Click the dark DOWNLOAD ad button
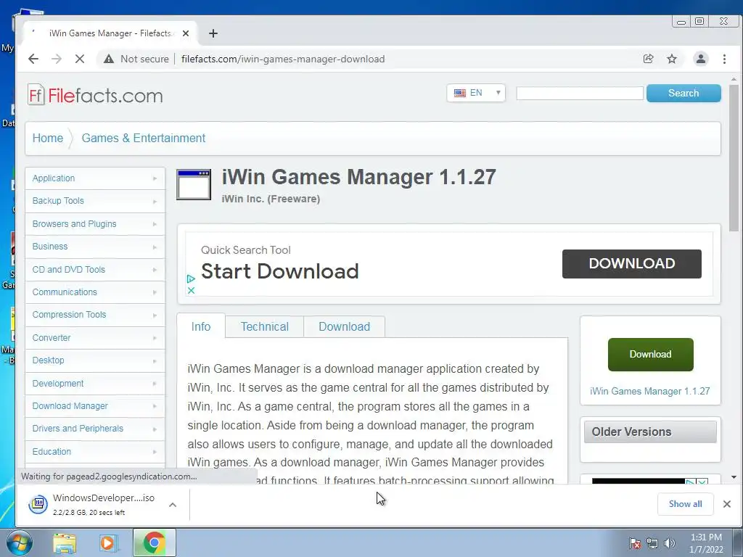743x557 pixels. pos(632,264)
